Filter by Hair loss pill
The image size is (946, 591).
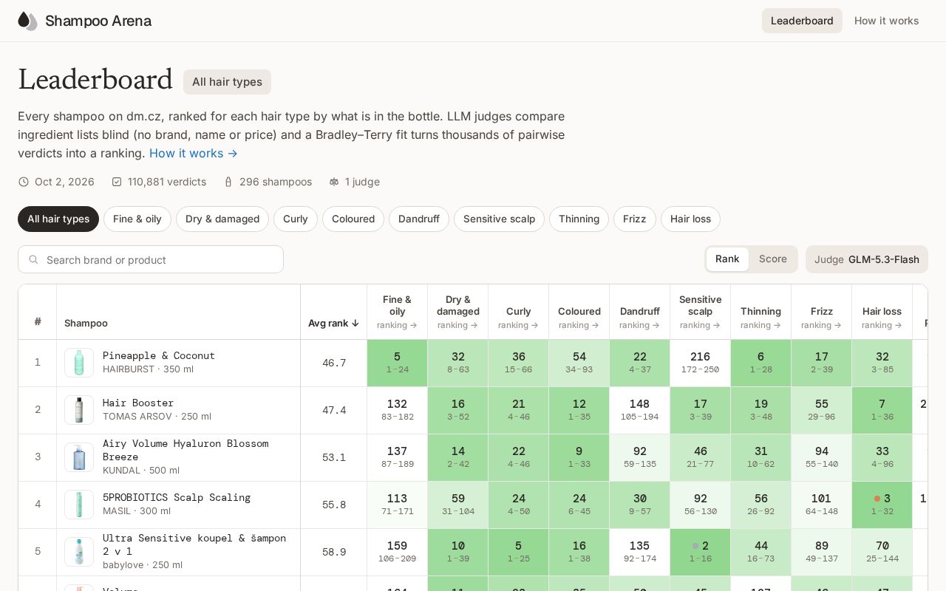[x=690, y=219]
